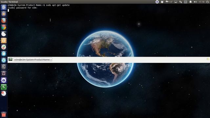Click the new tab icon in Guake tab bar

(x=10, y=59)
